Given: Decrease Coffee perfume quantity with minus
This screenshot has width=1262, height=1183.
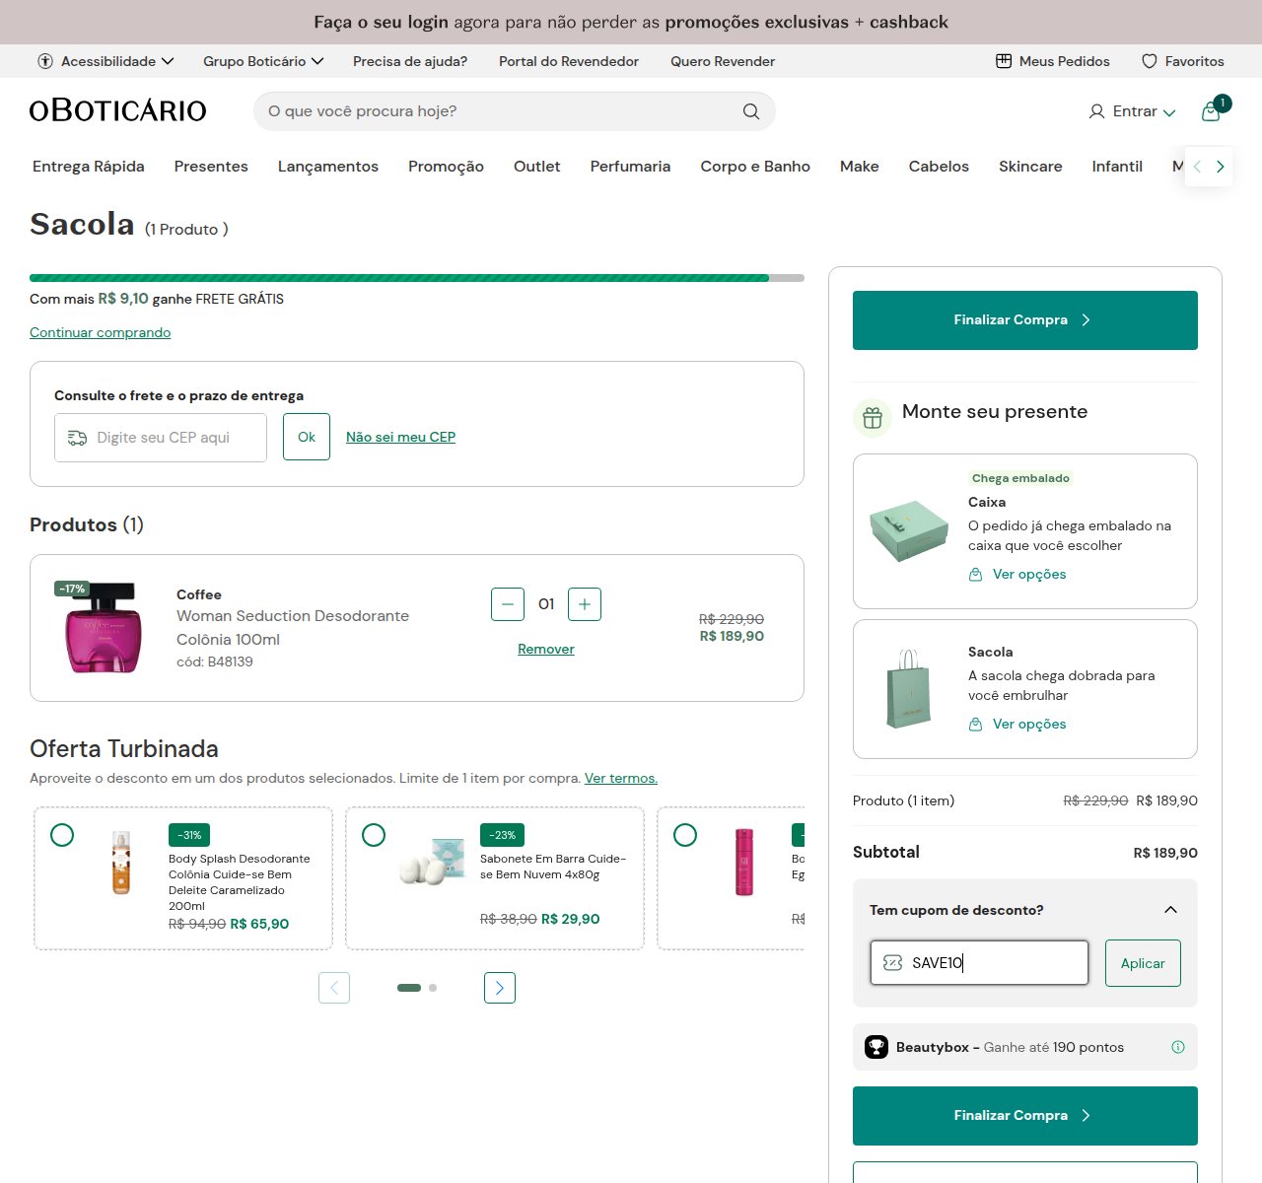Looking at the screenshot, I should pyautogui.click(x=508, y=604).
